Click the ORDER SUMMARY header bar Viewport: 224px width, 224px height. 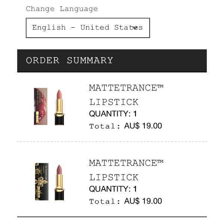112,60
